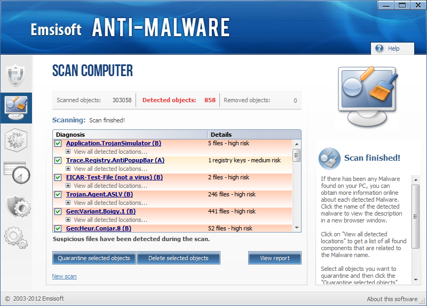Open About this software link
This screenshot has height=306, width=427.
[x=392, y=299]
